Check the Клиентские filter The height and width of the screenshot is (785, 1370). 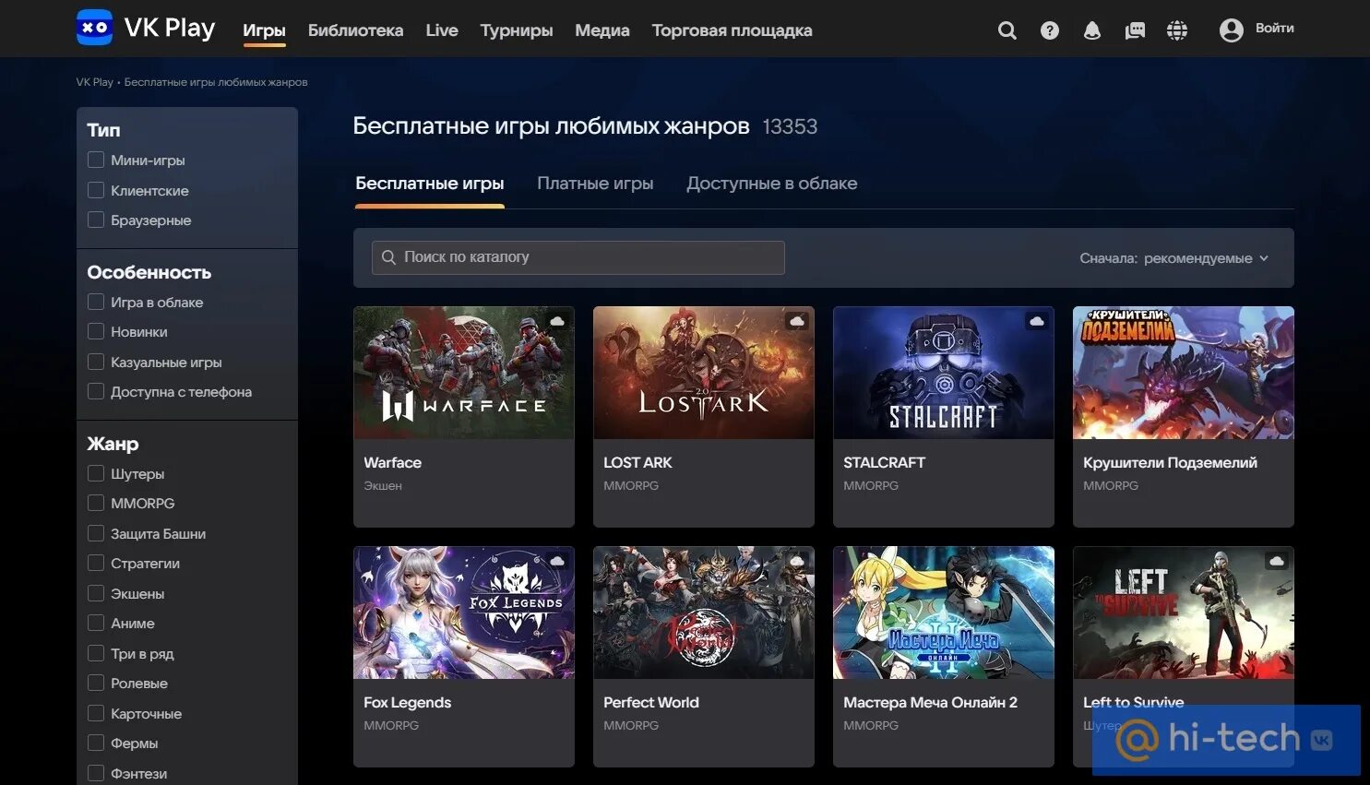pyautogui.click(x=96, y=190)
